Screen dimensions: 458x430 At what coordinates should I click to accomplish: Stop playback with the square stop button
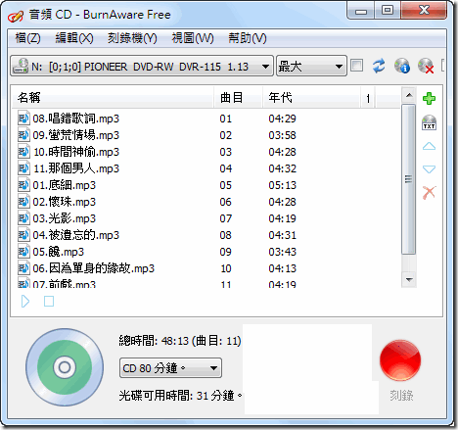(49, 301)
